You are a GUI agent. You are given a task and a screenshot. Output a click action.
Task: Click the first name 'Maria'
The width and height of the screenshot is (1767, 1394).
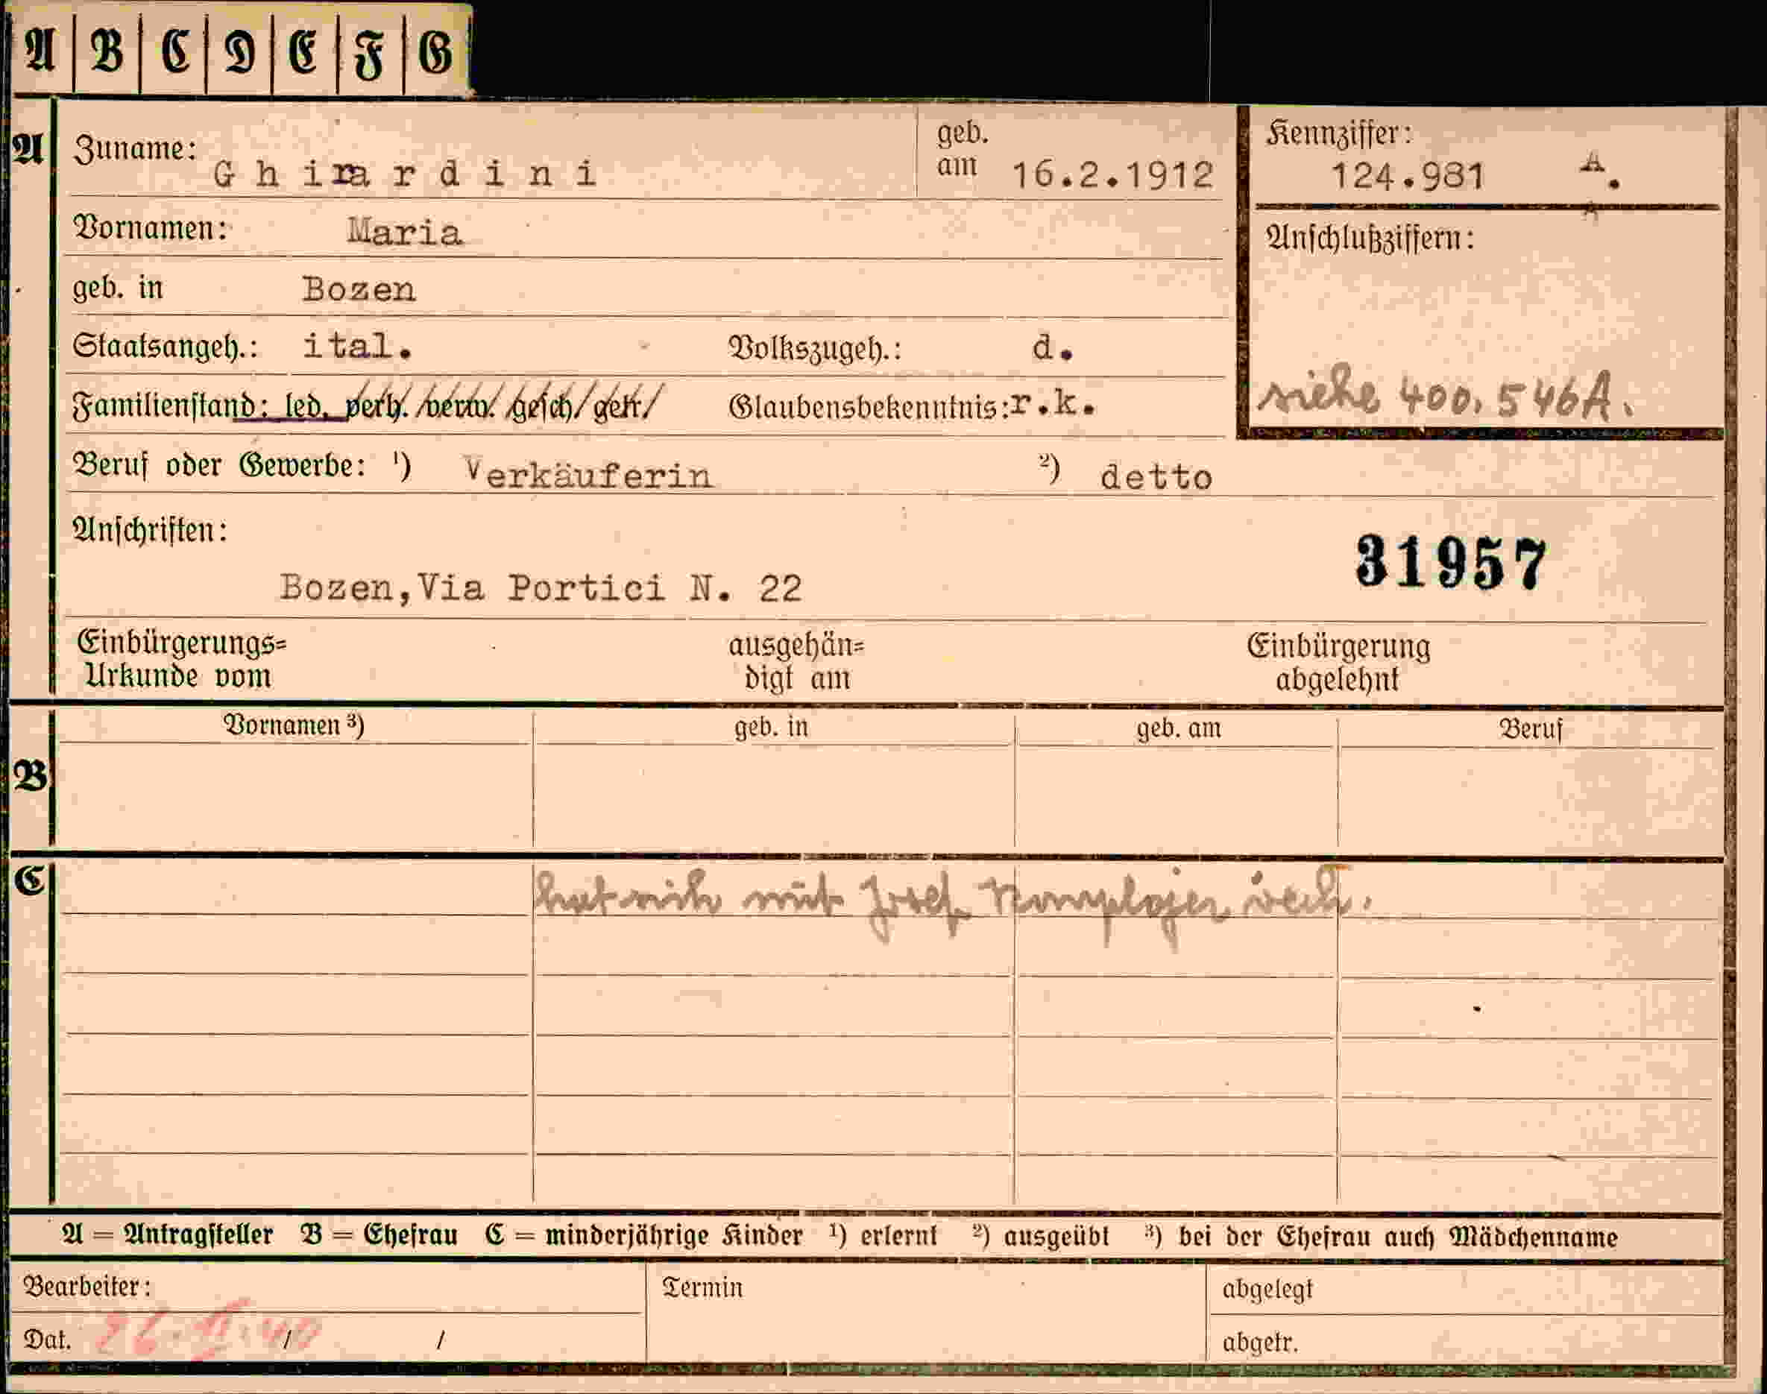click(x=405, y=233)
